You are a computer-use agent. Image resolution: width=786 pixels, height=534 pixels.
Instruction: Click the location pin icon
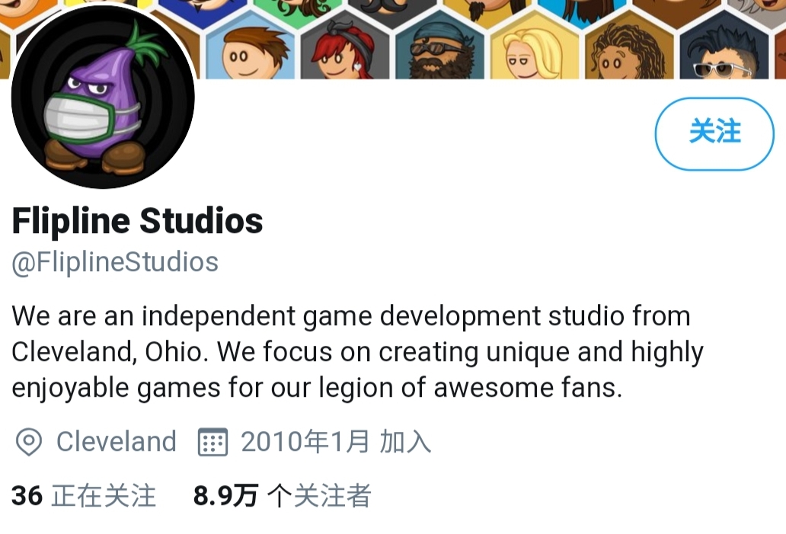click(29, 442)
